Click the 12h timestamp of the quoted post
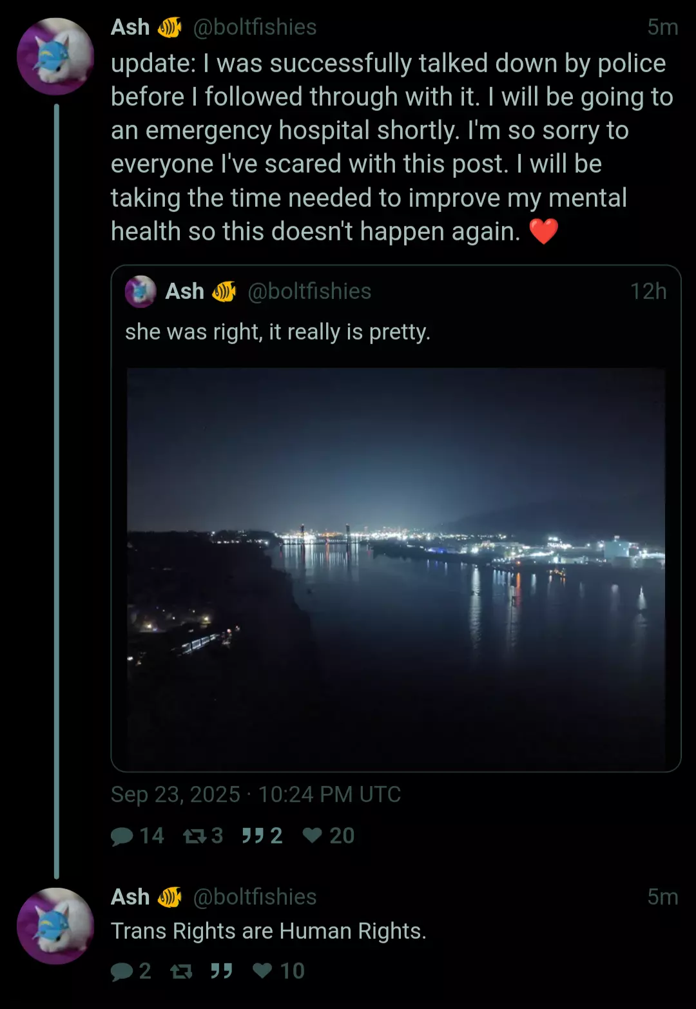The height and width of the screenshot is (1009, 696). [x=648, y=291]
